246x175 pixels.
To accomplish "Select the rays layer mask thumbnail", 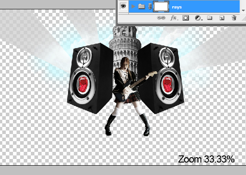I will pyautogui.click(x=161, y=7).
